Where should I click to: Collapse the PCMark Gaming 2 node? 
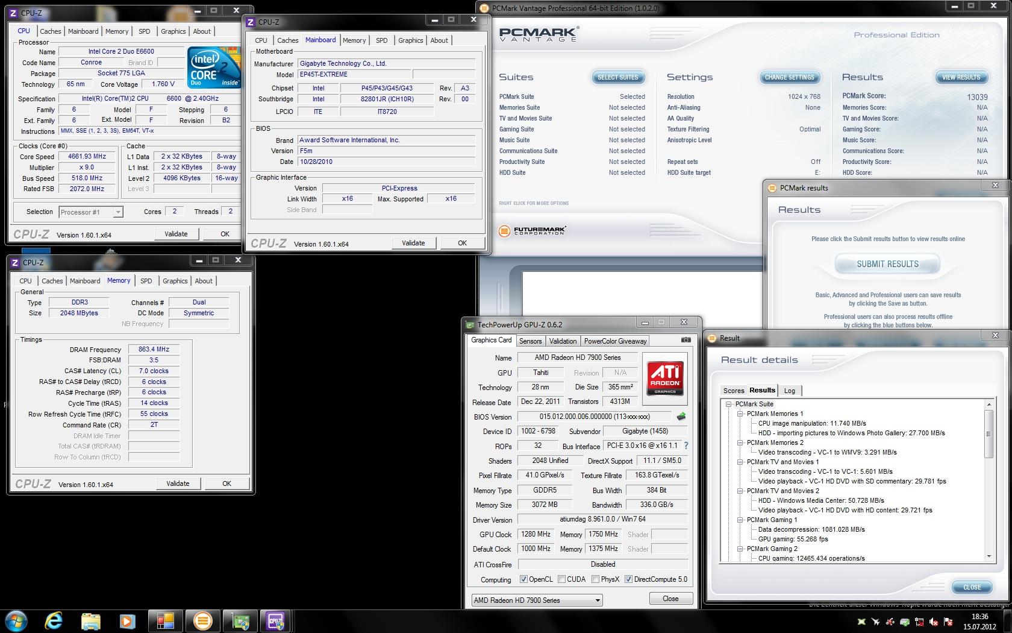pyautogui.click(x=740, y=549)
